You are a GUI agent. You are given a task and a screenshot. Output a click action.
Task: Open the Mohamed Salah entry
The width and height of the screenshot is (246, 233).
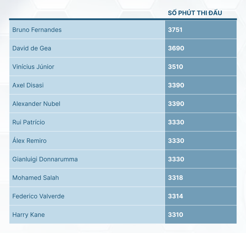36,178
